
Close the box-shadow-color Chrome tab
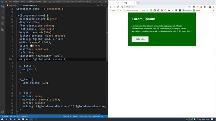134,3
